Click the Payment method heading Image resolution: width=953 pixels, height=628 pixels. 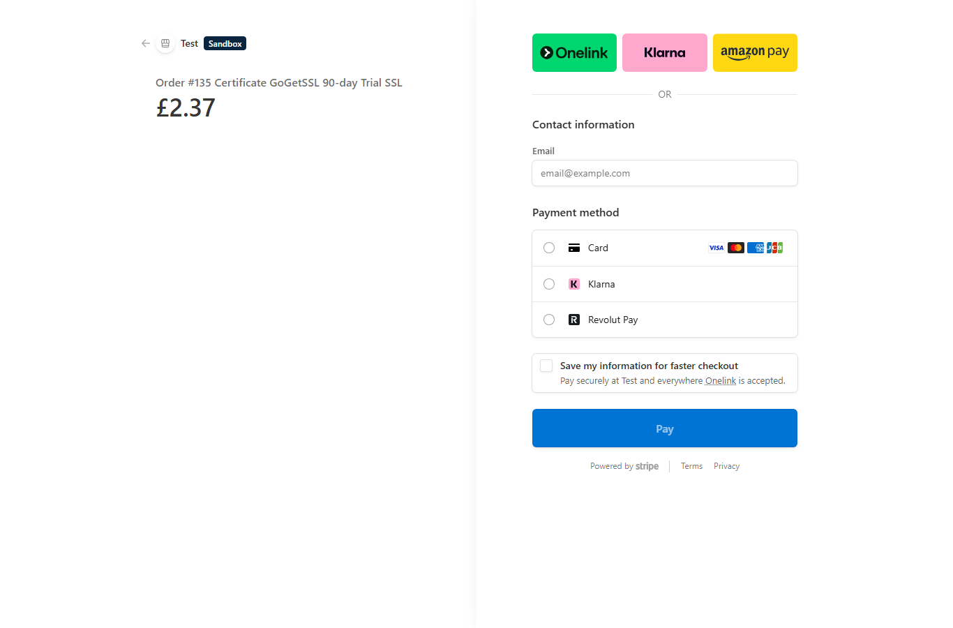pyautogui.click(x=576, y=212)
